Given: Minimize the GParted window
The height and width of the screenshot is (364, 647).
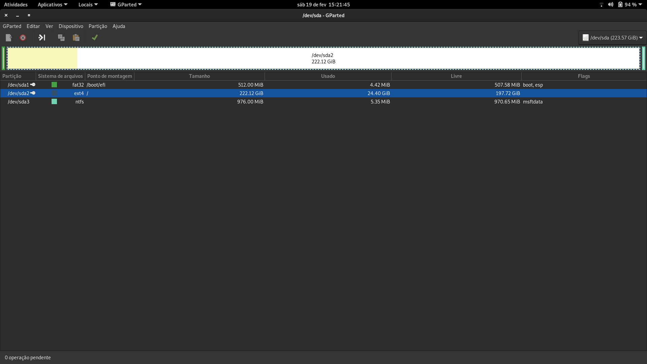Looking at the screenshot, I should click(x=18, y=15).
